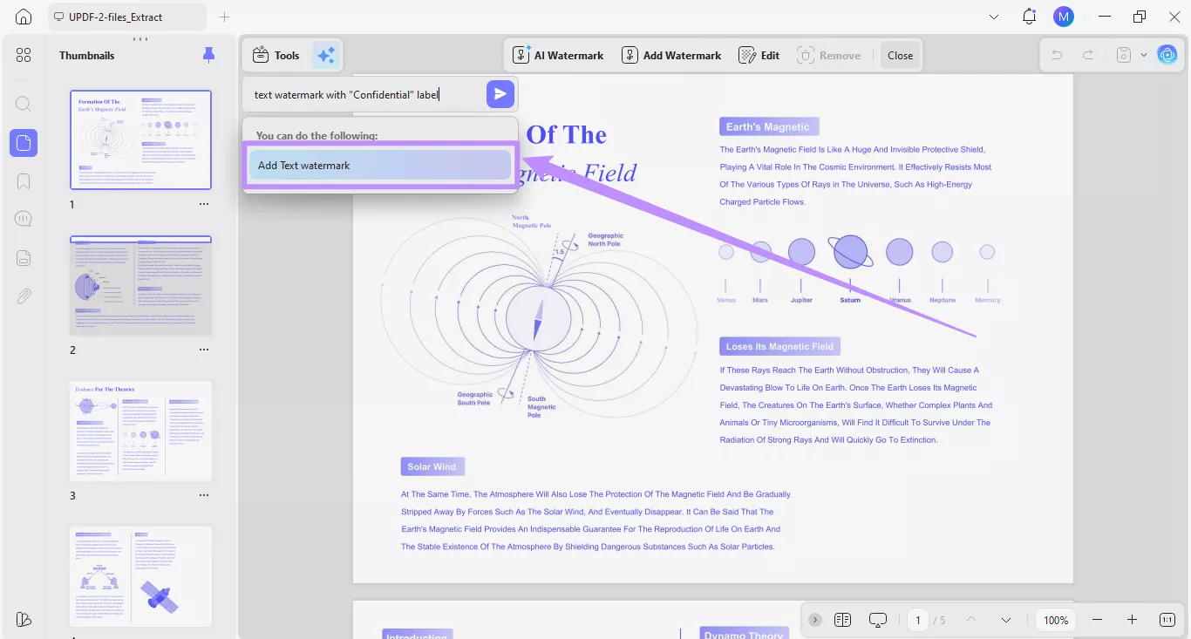
Task: Open the page layout view icon
Action: coord(842,620)
